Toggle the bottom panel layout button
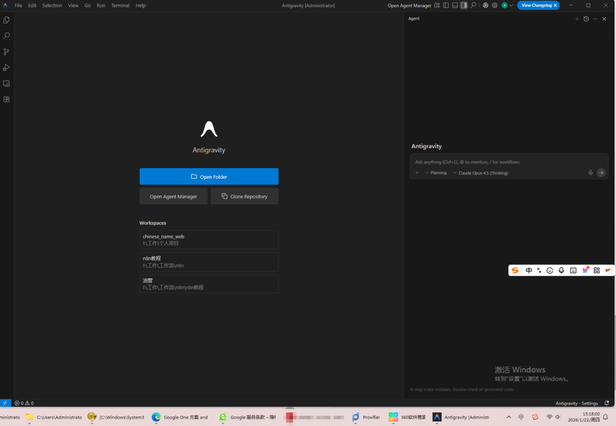The height and width of the screenshot is (426, 616). coord(455,5)
